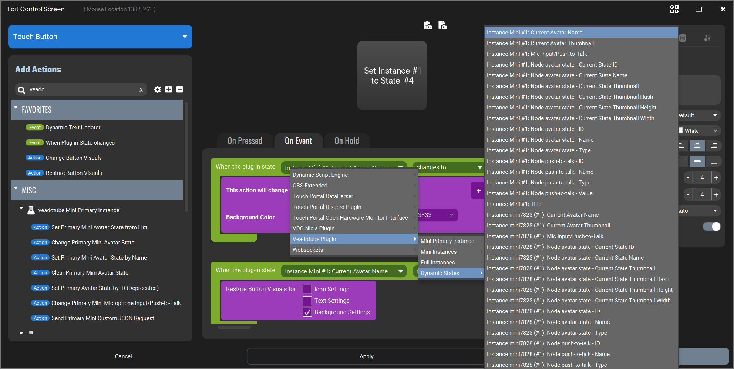This screenshot has width=734, height=369.
Task: Collapse the FAVORITES category
Action: tap(16, 108)
